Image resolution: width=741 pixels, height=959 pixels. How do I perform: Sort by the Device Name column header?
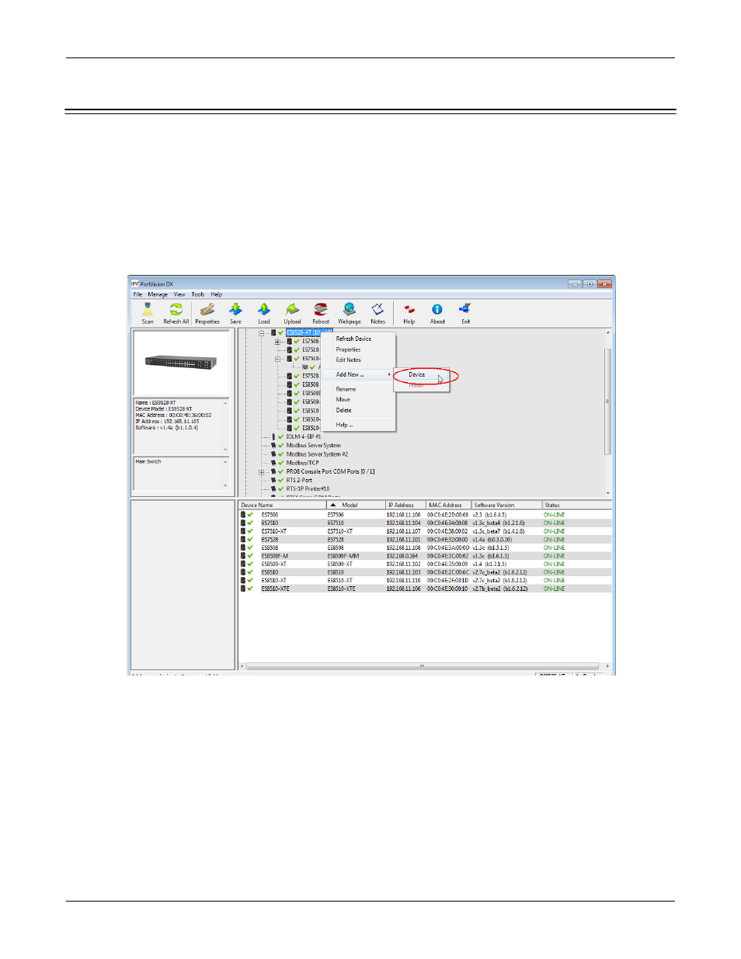pyautogui.click(x=282, y=505)
